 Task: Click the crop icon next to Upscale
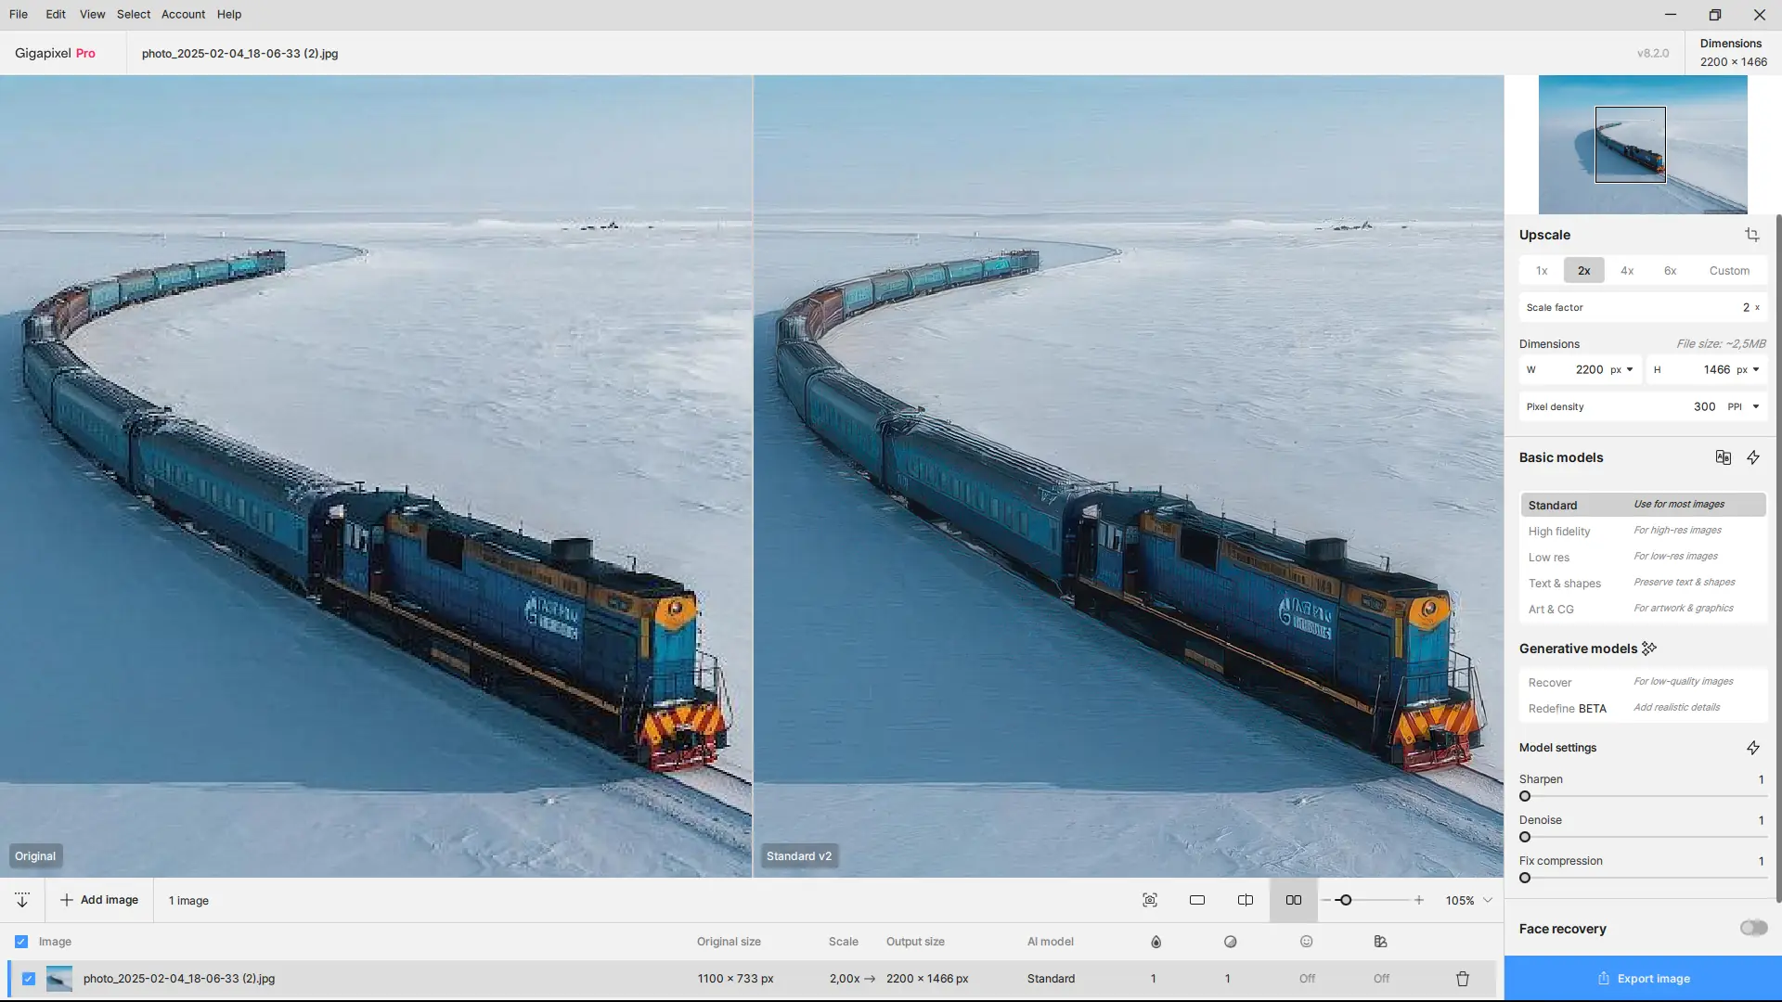coord(1751,235)
